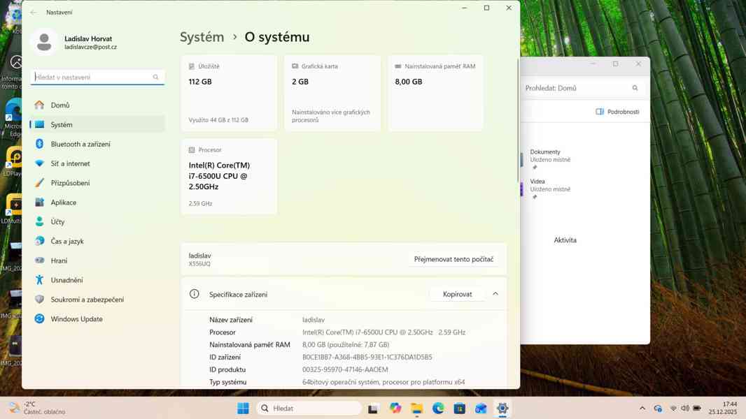Open Microsoft Edge from the taskbar
This screenshot has height=419, width=746.
(438, 408)
